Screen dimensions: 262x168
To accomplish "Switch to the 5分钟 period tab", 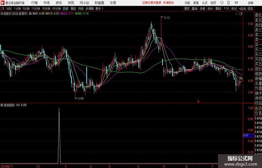I will click(x=26, y=9).
